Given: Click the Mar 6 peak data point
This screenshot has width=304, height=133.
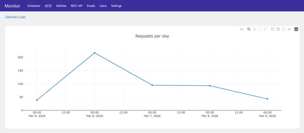Looking at the screenshot, I should 95,53.
